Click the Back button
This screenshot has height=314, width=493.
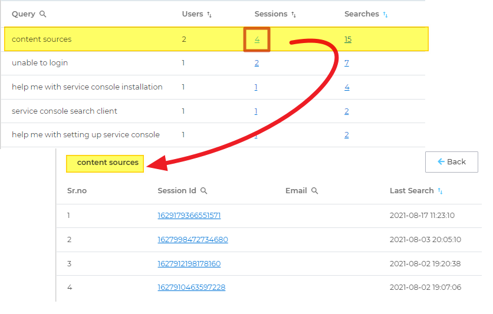pos(451,162)
